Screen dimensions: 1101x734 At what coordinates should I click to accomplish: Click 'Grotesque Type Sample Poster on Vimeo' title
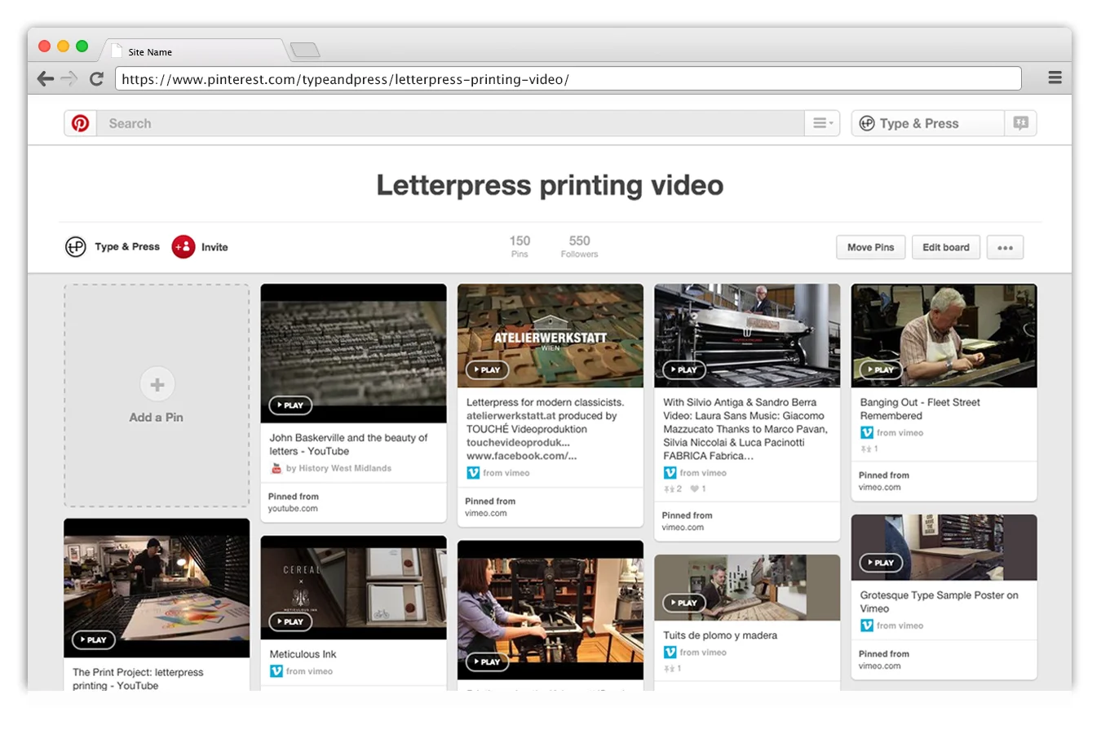click(939, 602)
